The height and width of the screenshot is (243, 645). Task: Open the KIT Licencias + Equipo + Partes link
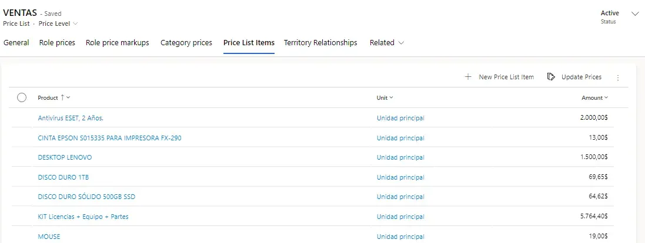pos(83,217)
